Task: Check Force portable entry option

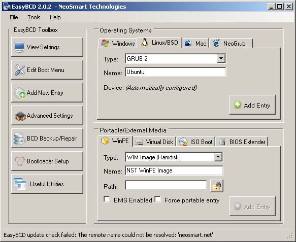Action: coord(157,199)
